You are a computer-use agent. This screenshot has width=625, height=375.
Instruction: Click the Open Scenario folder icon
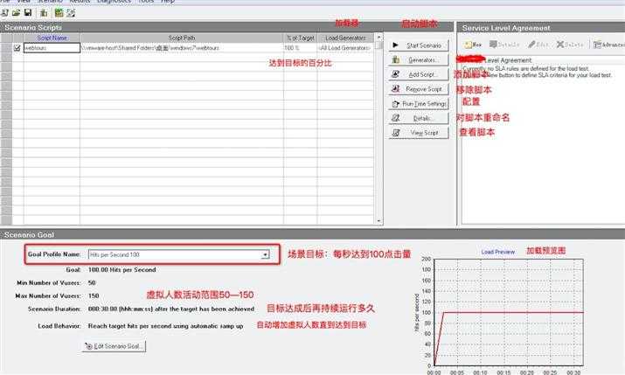(x=17, y=13)
